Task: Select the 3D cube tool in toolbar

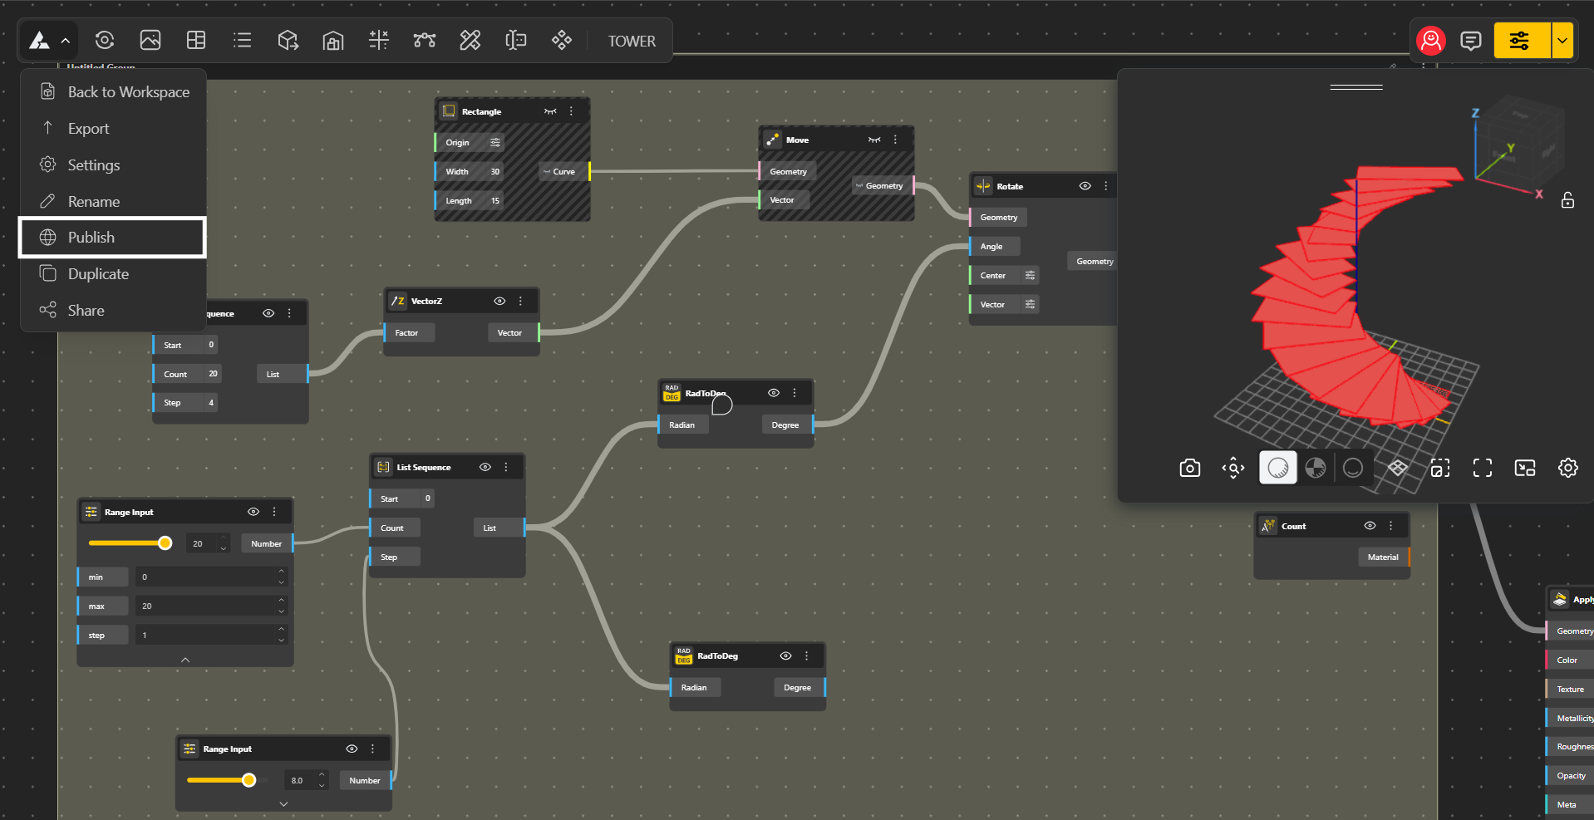Action: [x=288, y=41]
